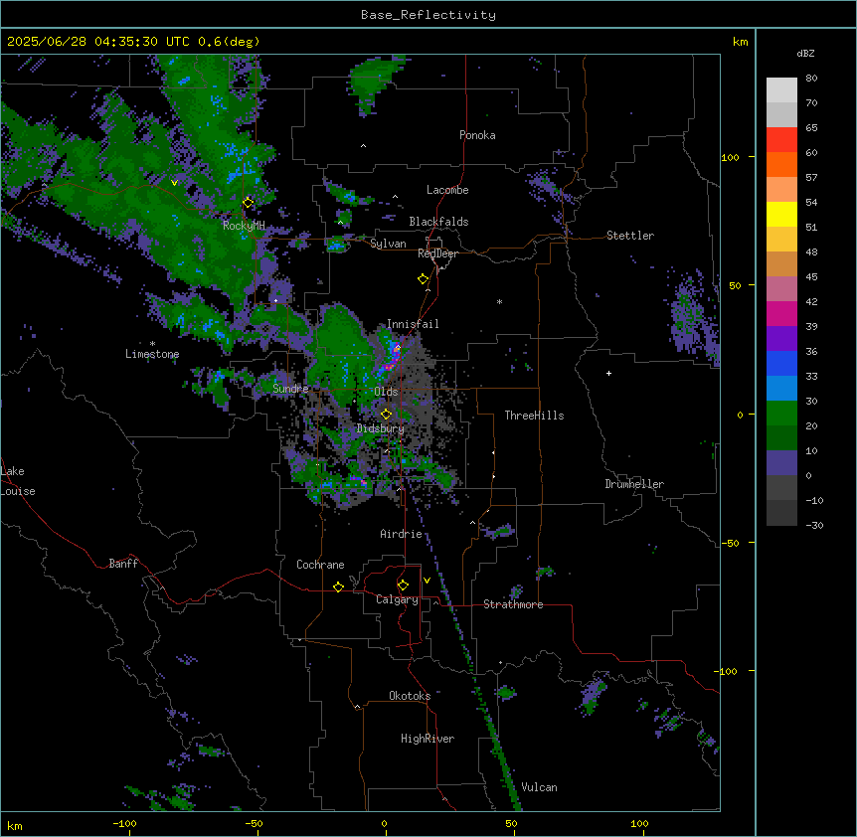Click the -30 value in dBZ legend
The height and width of the screenshot is (837, 857).
(814, 525)
